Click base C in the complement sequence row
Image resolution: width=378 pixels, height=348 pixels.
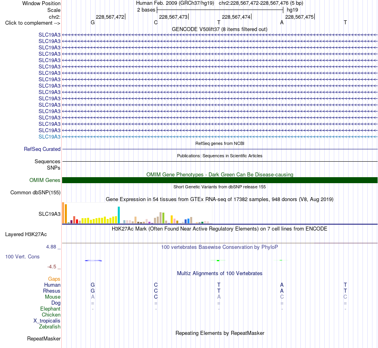click(156, 22)
